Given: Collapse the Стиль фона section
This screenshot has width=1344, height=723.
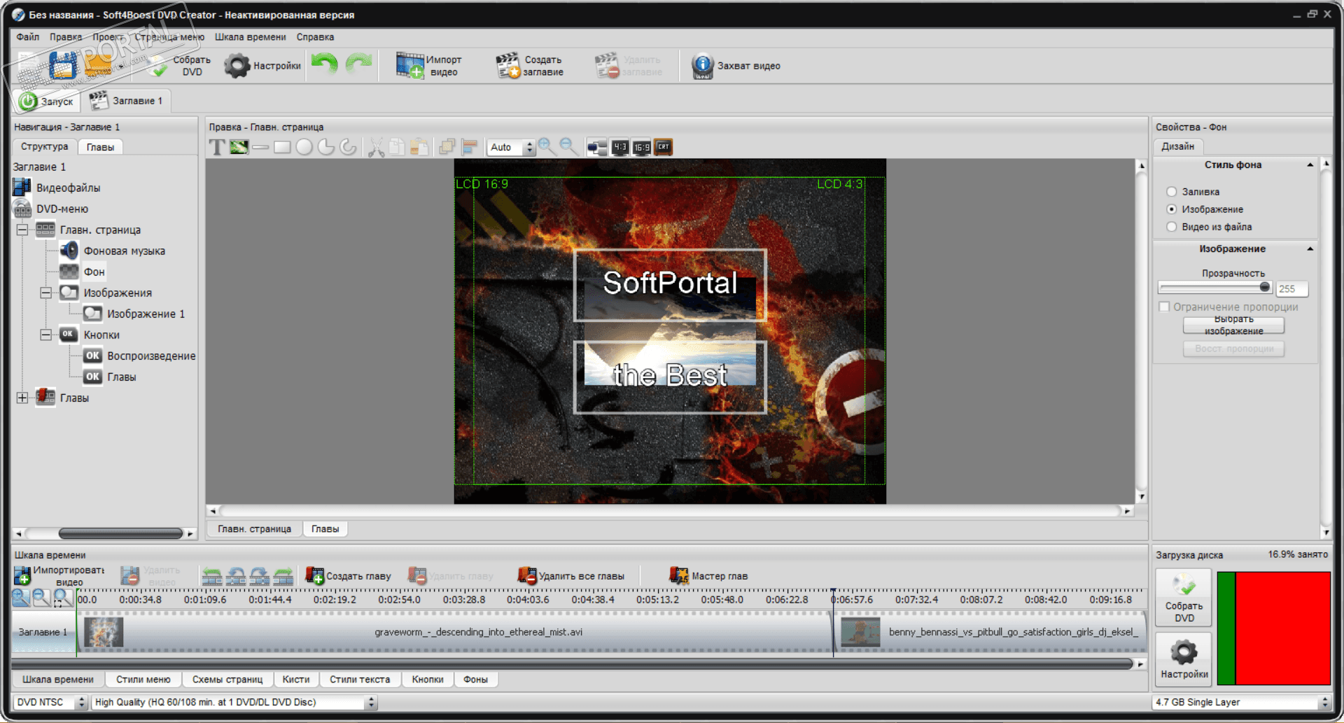Looking at the screenshot, I should [1310, 165].
